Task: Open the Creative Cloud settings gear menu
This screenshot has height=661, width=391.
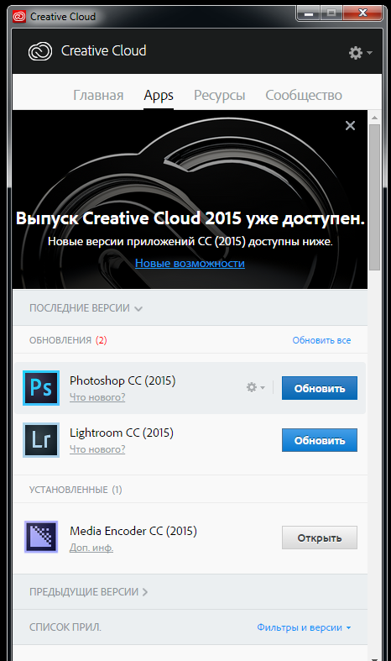Action: (x=360, y=53)
